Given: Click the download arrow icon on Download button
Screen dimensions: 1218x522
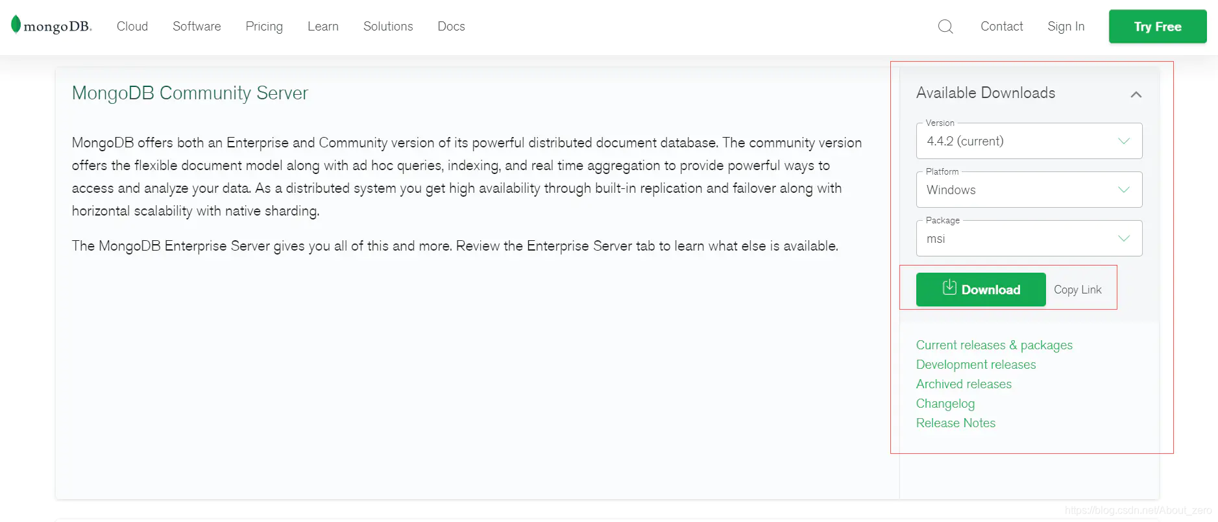Looking at the screenshot, I should point(949,289).
